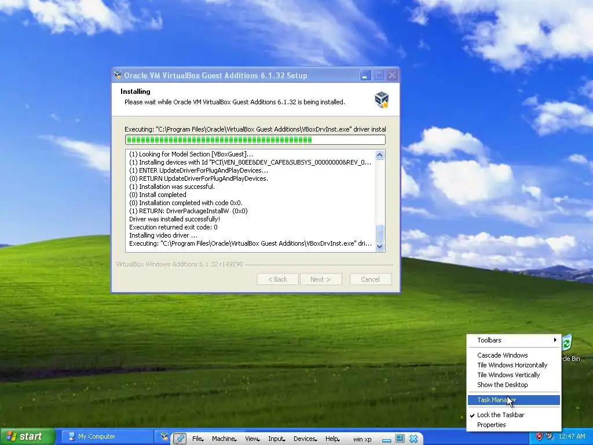Click the VirtualBox cube logo in the installer header
The width and height of the screenshot is (593, 445).
(382, 100)
